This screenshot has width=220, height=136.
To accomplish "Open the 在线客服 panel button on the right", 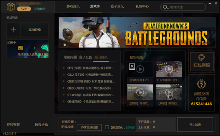I will [202, 62].
